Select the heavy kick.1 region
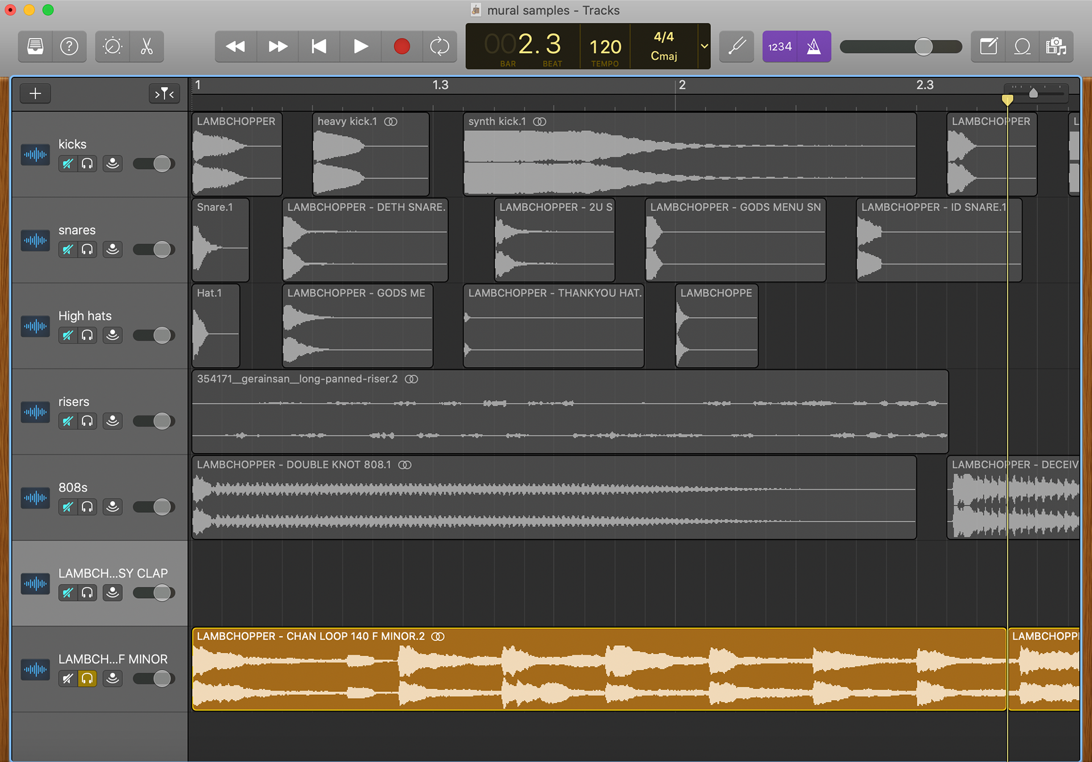 tap(371, 154)
